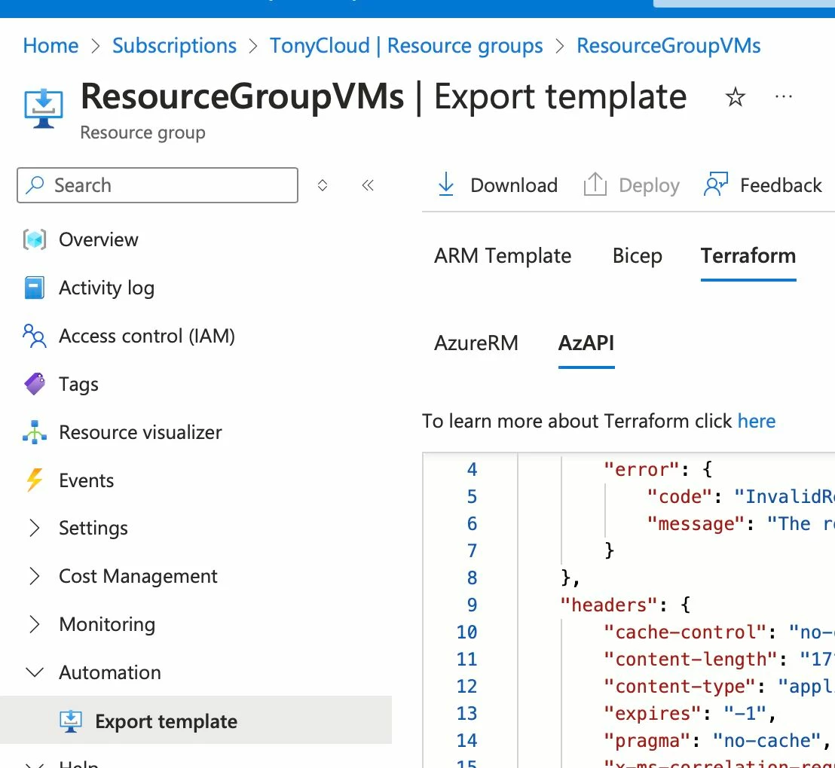Toggle the sidebar expand/collapse diamond icon
Viewport: 835px width, 768px height.
point(323,185)
